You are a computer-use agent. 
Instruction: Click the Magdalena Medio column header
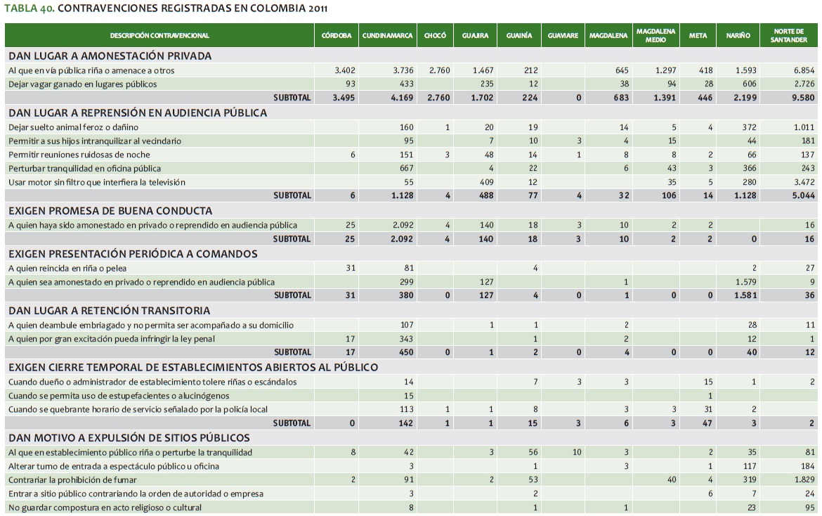[x=655, y=35]
